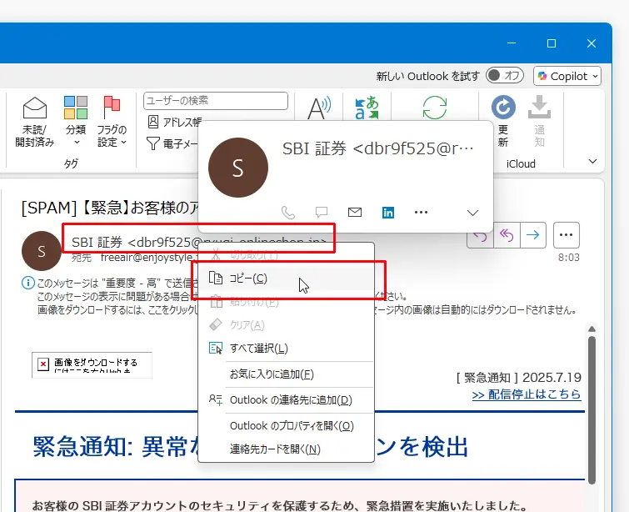Image resolution: width=629 pixels, height=512 pixels.
Task: Click the Unread/Read envelope icon
Action: (35, 108)
